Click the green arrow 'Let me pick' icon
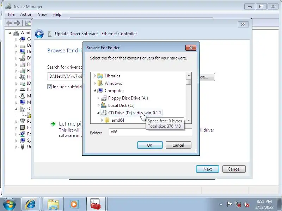The width and height of the screenshot is (282, 211). [53, 124]
